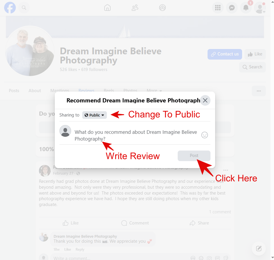Click the recommendation text input field
Screen dimensions: 274x260
pyautogui.click(x=136, y=135)
